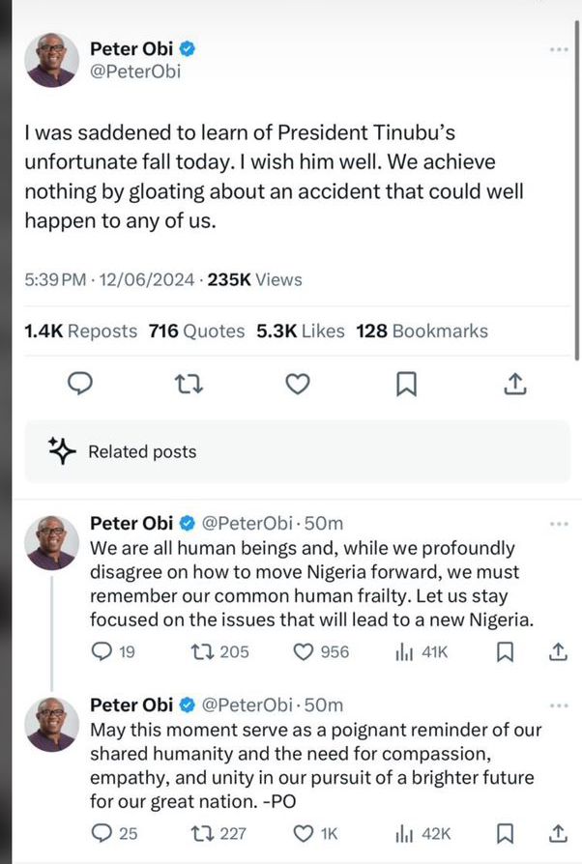Like the main post with heart icon

click(x=298, y=384)
